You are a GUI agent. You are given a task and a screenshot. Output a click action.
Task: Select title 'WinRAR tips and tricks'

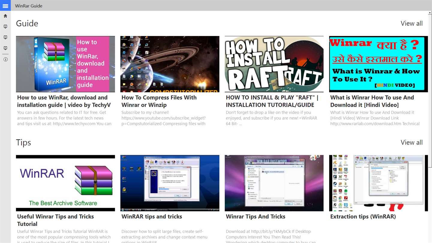(x=152, y=217)
